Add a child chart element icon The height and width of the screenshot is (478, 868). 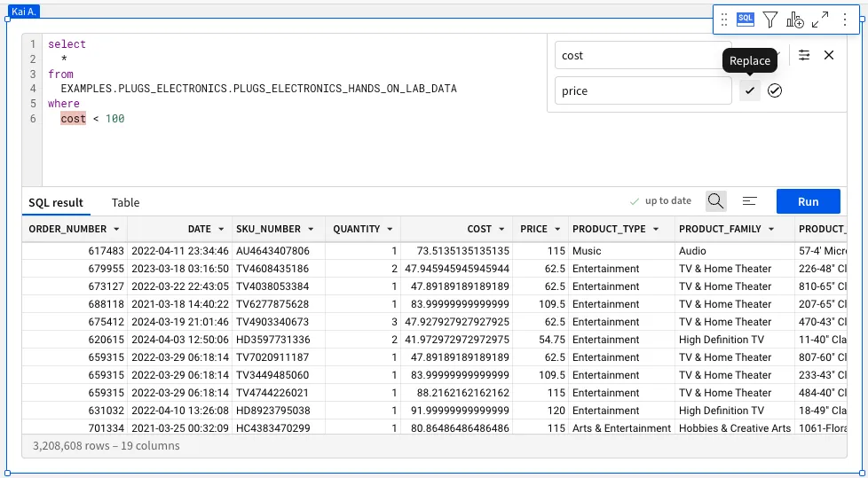(x=795, y=20)
